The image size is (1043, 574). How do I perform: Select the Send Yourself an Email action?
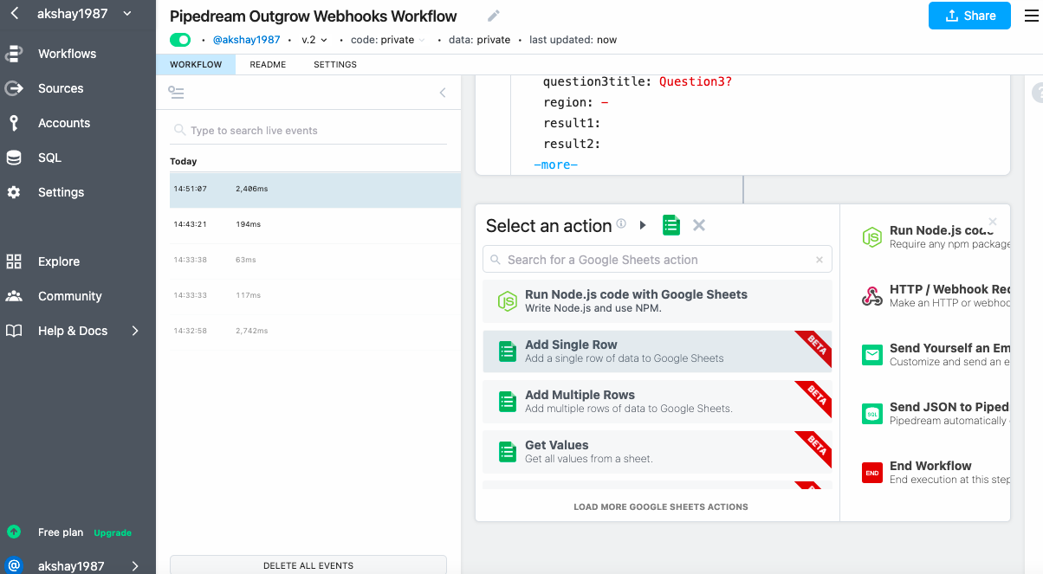click(x=936, y=355)
